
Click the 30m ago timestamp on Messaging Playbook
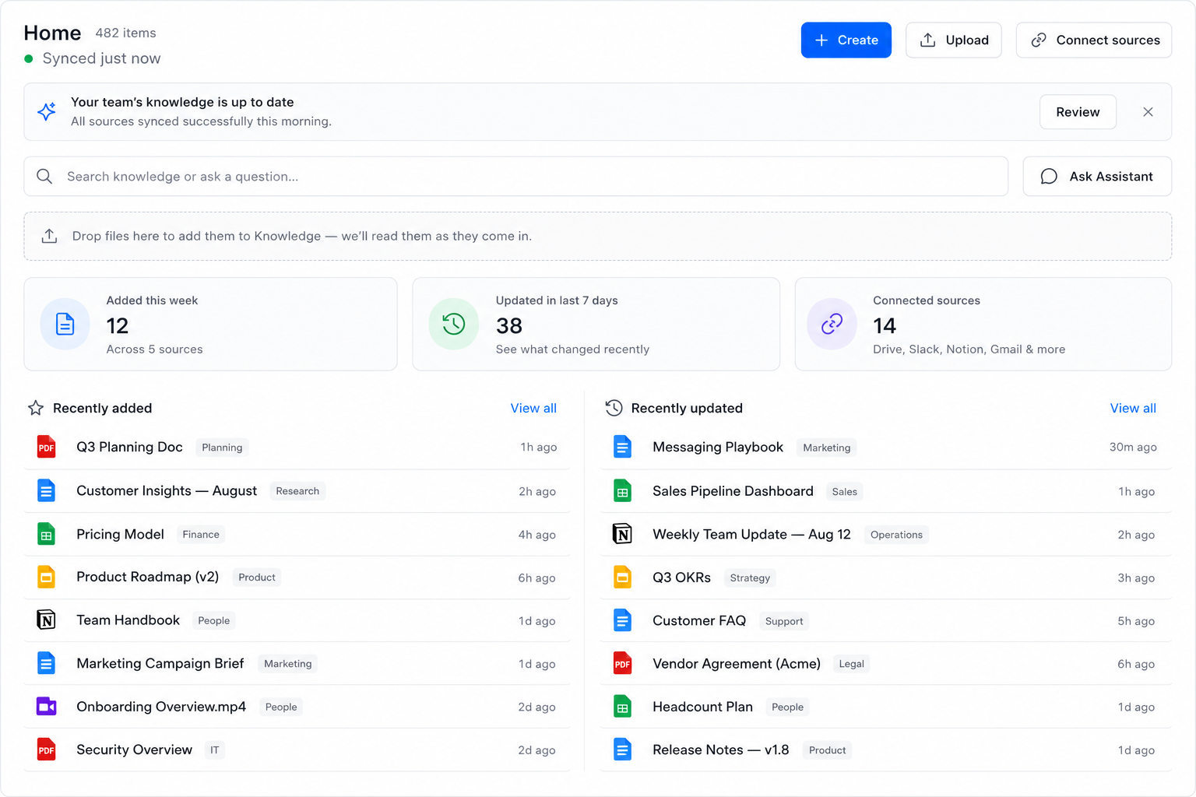click(x=1133, y=447)
